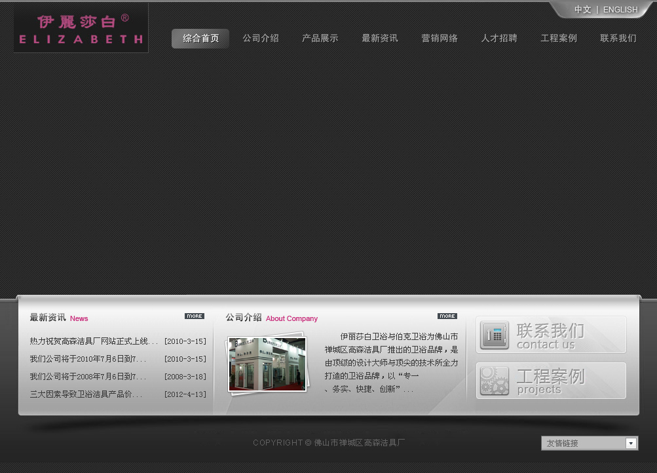Click the Elizabeth brand logo
Viewport: 657px width, 473px height.
(x=81, y=28)
